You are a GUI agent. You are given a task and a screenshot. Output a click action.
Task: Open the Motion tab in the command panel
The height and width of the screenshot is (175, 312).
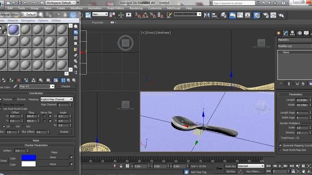[x=299, y=33]
